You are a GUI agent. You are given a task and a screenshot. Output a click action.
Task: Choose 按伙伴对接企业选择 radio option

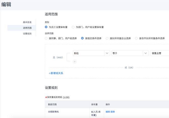coord(107,38)
